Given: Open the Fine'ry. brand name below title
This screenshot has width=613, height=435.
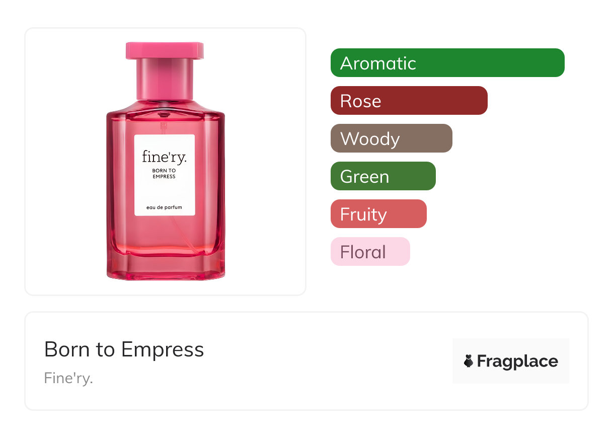Looking at the screenshot, I should point(68,378).
